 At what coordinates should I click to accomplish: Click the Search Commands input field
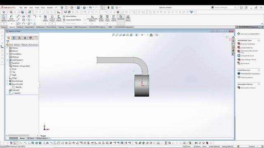(224, 7)
